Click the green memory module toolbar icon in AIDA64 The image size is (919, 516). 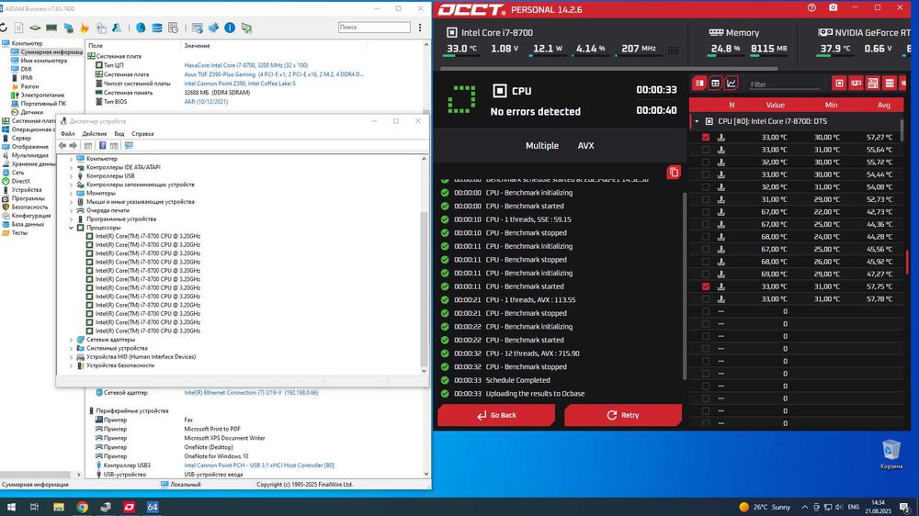pyautogui.click(x=51, y=28)
